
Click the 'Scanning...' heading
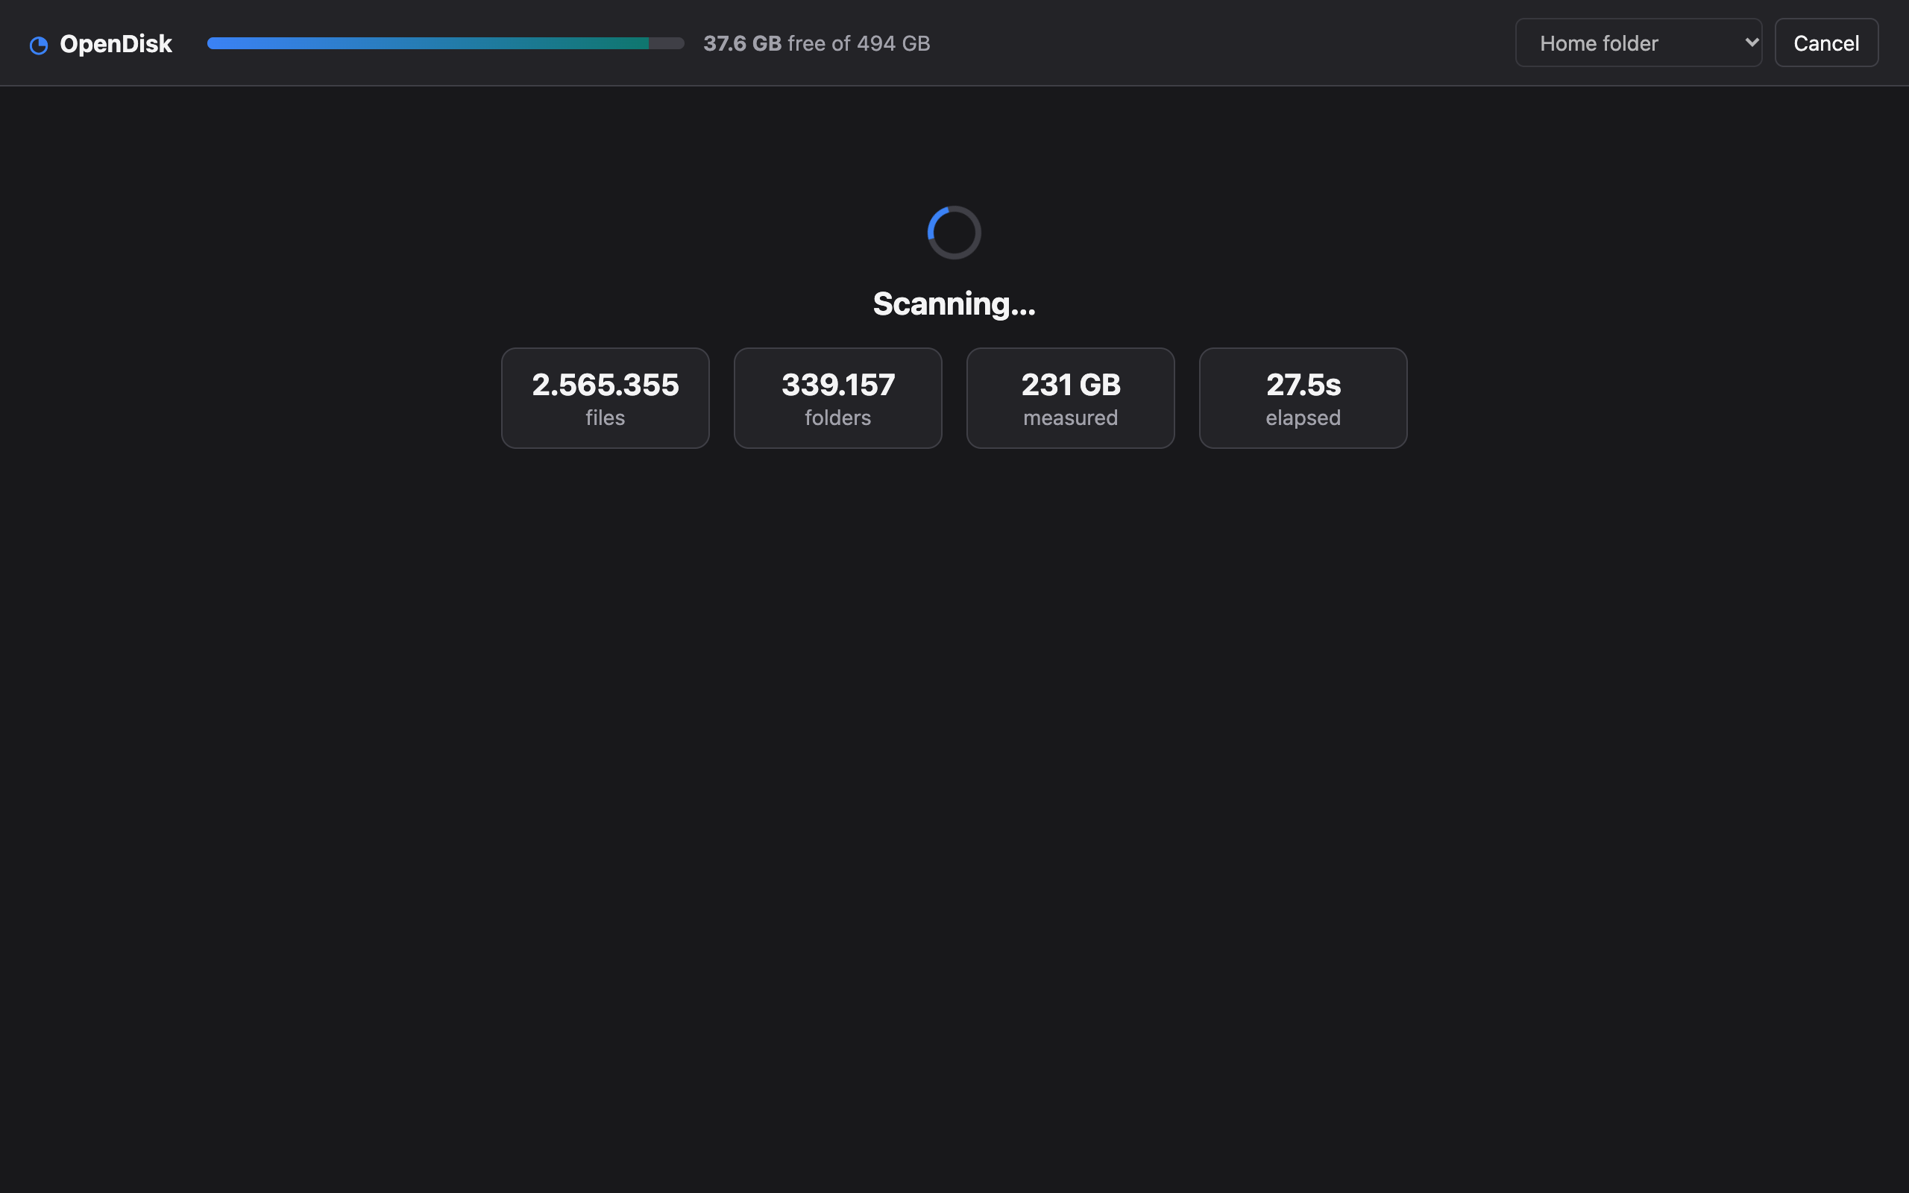coord(954,303)
